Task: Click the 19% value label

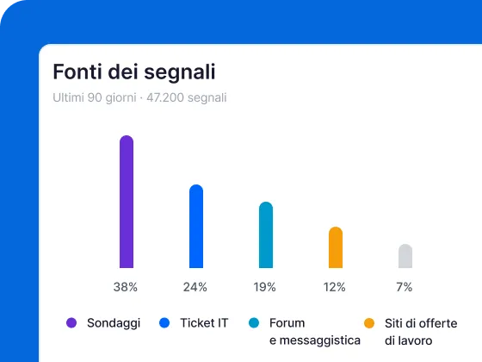Action: (x=265, y=287)
